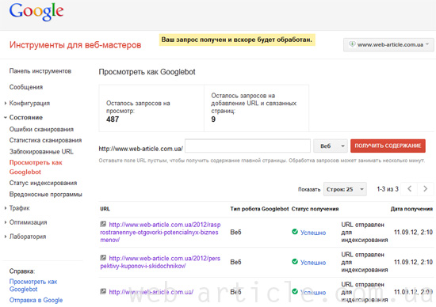Open Ошибки сканирования in sidebar
436x307 pixels.
41,129
